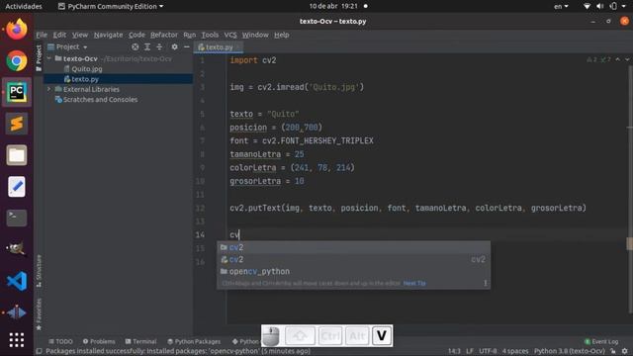Open PyCharm Community Edition app menu
633x356 pixels.
tap(111, 6)
